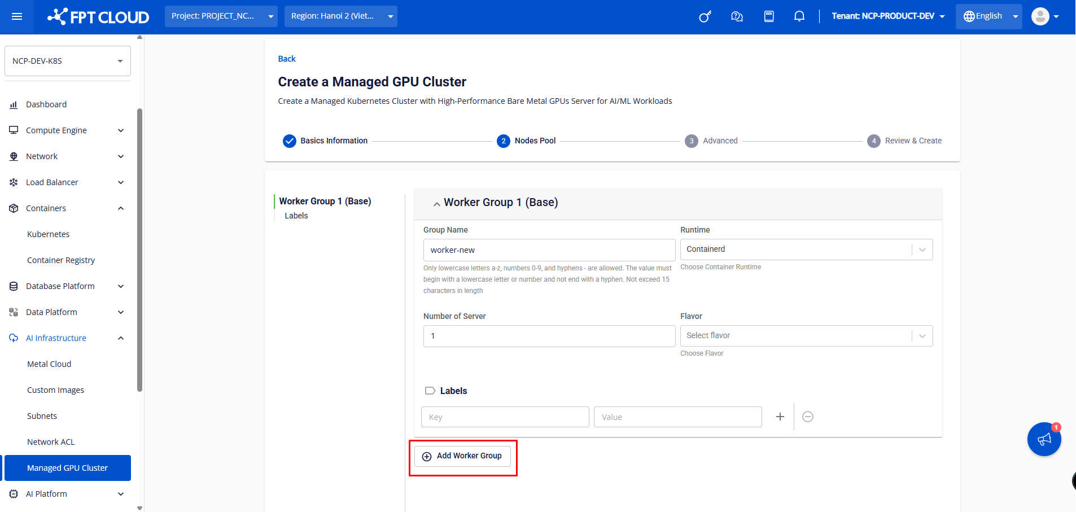
Task: Go to Basics Information step
Action: coord(326,141)
